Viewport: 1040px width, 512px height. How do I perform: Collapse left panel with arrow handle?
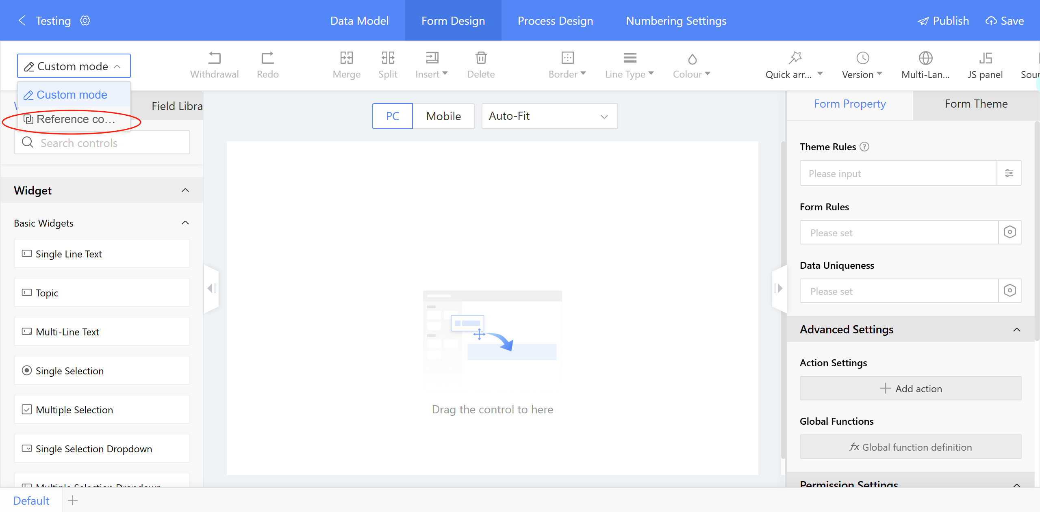click(211, 288)
